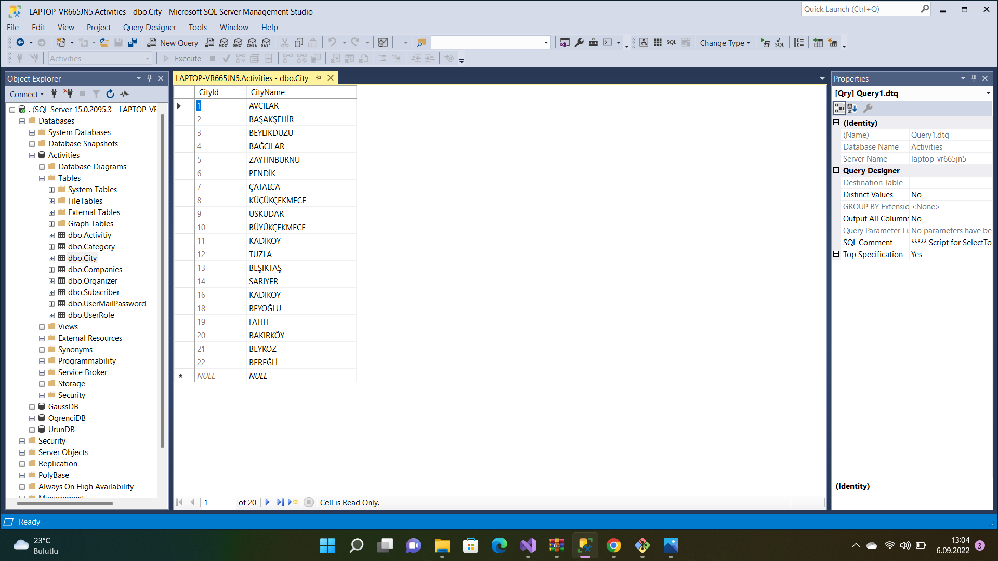
Task: Click the Move Last record button
Action: point(280,502)
